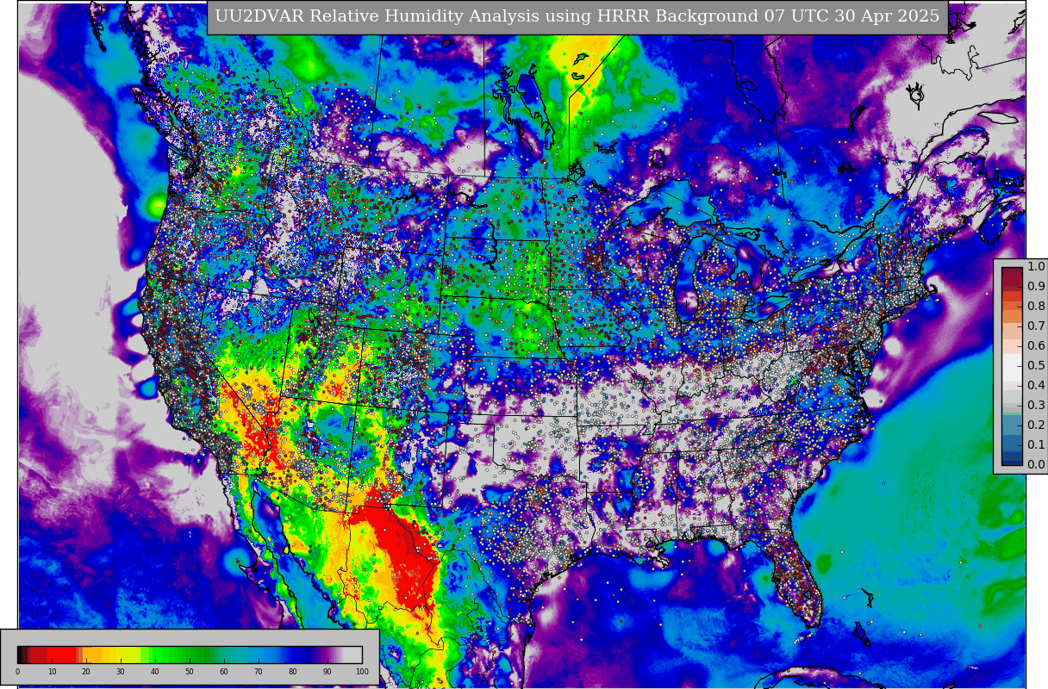Click the '0.5' label on vertical colorbar

[1036, 366]
